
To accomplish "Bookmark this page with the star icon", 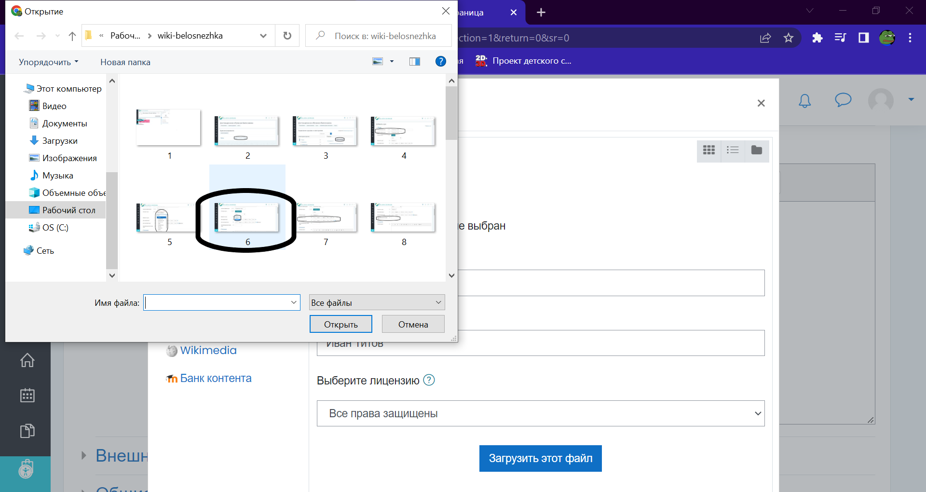I will click(x=789, y=38).
